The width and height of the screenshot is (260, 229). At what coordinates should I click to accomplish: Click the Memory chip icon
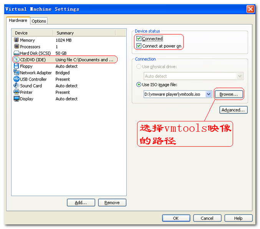16,40
